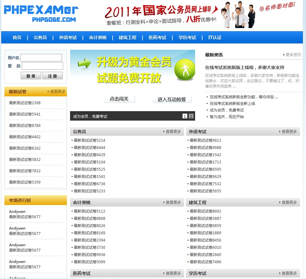Open news item 在线考试系统新版全新上线
The width and height of the screenshot is (306, 279).
(232, 104)
